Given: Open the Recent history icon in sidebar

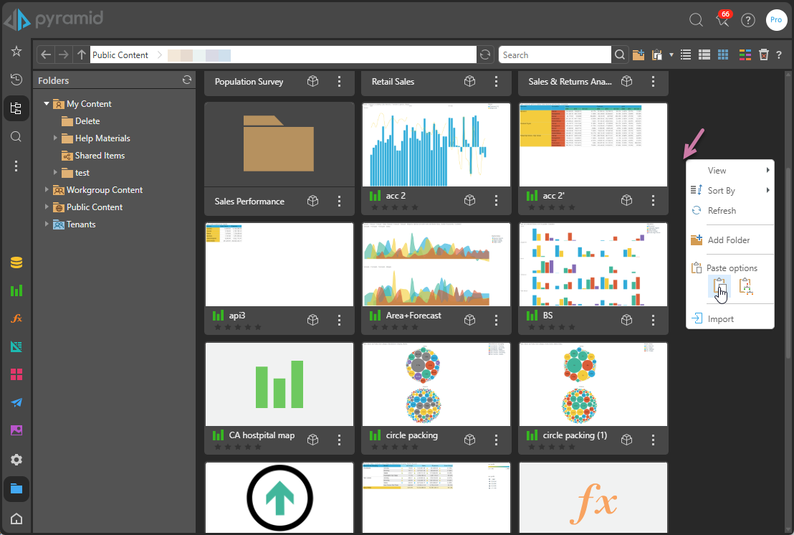Looking at the screenshot, I should point(16,80).
